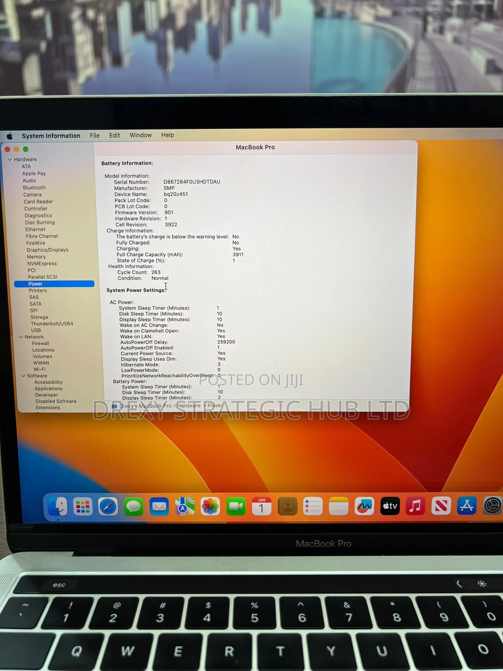This screenshot has width=503, height=671.
Task: Open Contacts app in Dock
Action: (x=288, y=506)
